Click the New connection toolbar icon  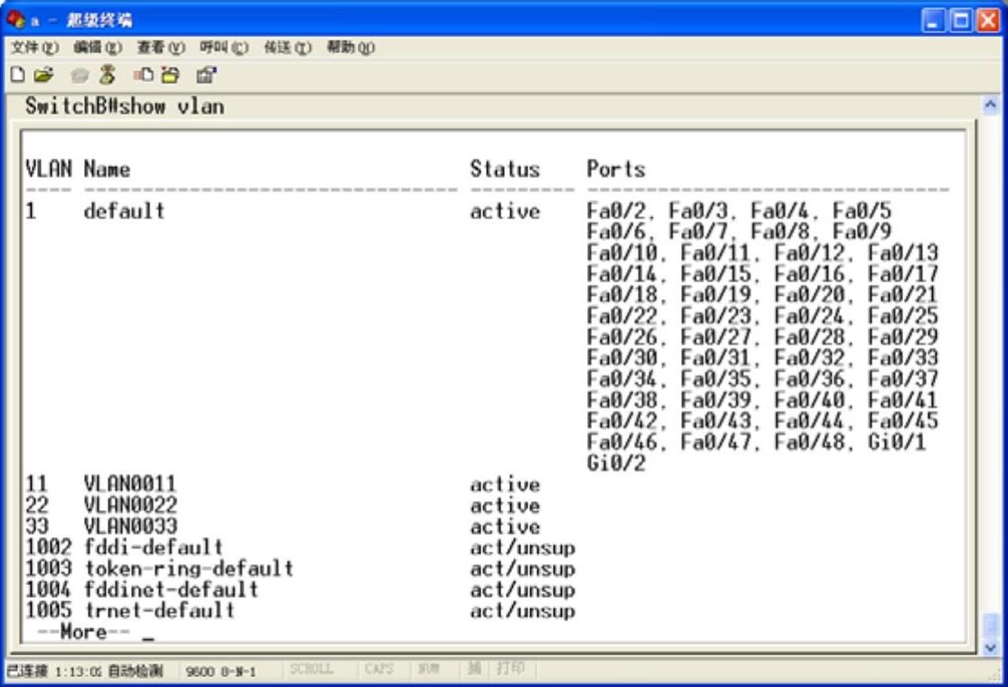coord(18,75)
